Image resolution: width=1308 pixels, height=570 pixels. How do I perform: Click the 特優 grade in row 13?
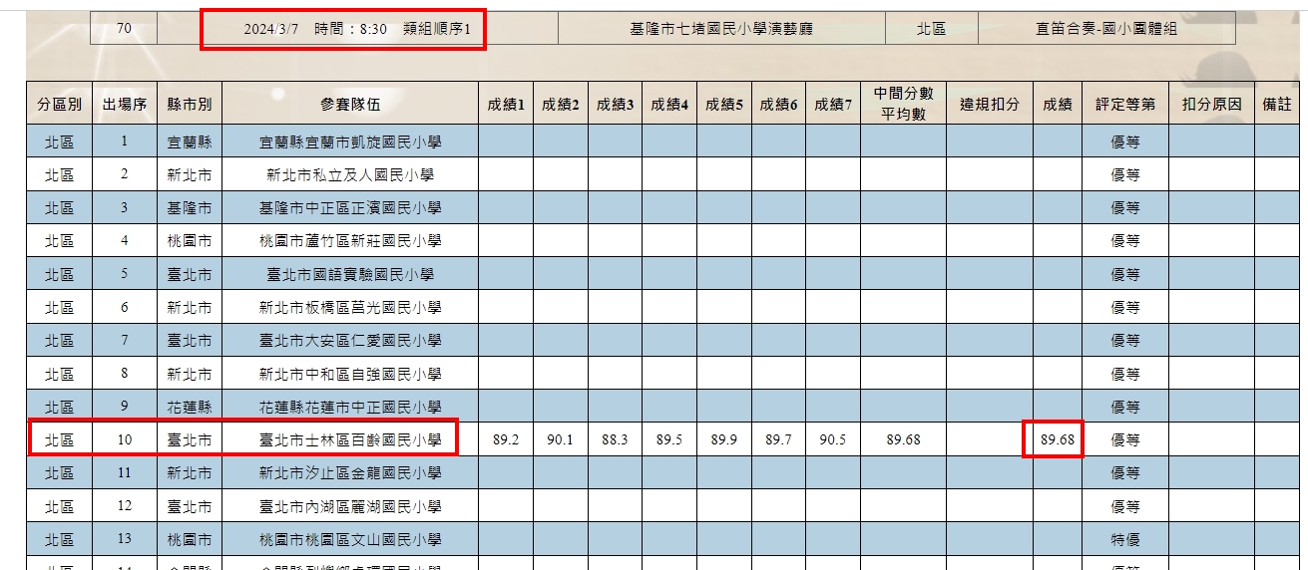(x=1125, y=539)
